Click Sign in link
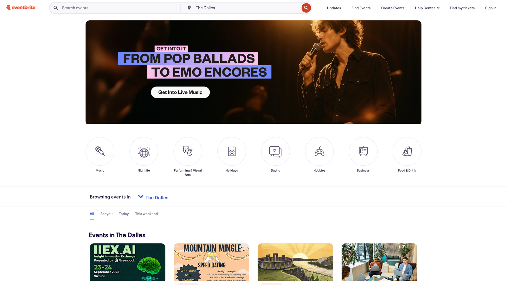Image resolution: width=507 pixels, height=285 pixels. pos(491,8)
